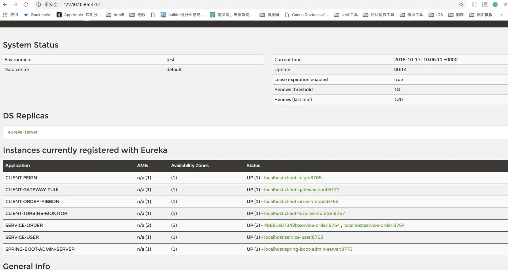
Task: Bookmark this page with the star icon
Action: tap(461, 5)
